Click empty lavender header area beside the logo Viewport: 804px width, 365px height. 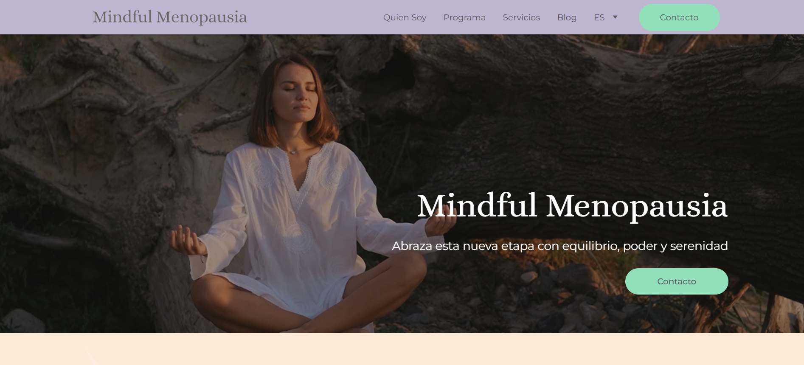click(x=314, y=17)
